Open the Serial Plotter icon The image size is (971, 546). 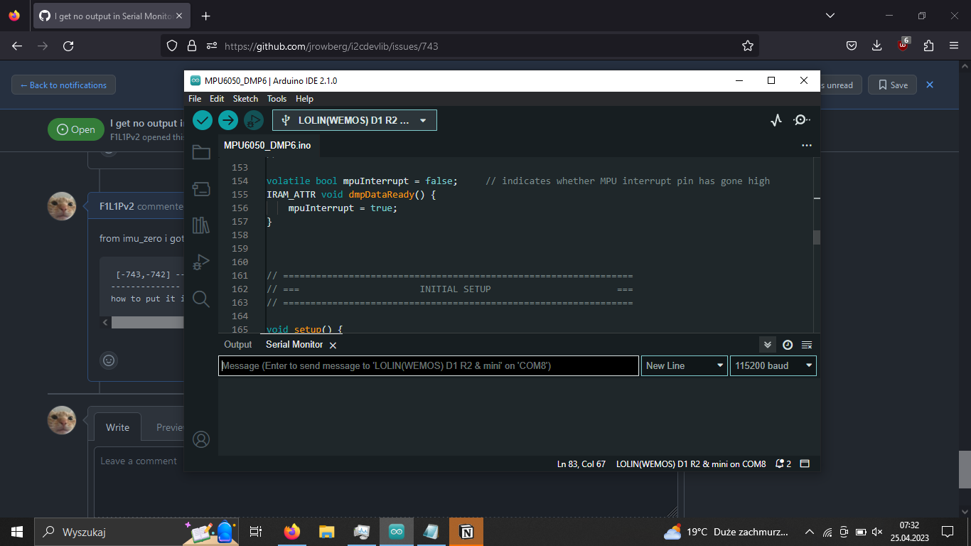pyautogui.click(x=776, y=120)
